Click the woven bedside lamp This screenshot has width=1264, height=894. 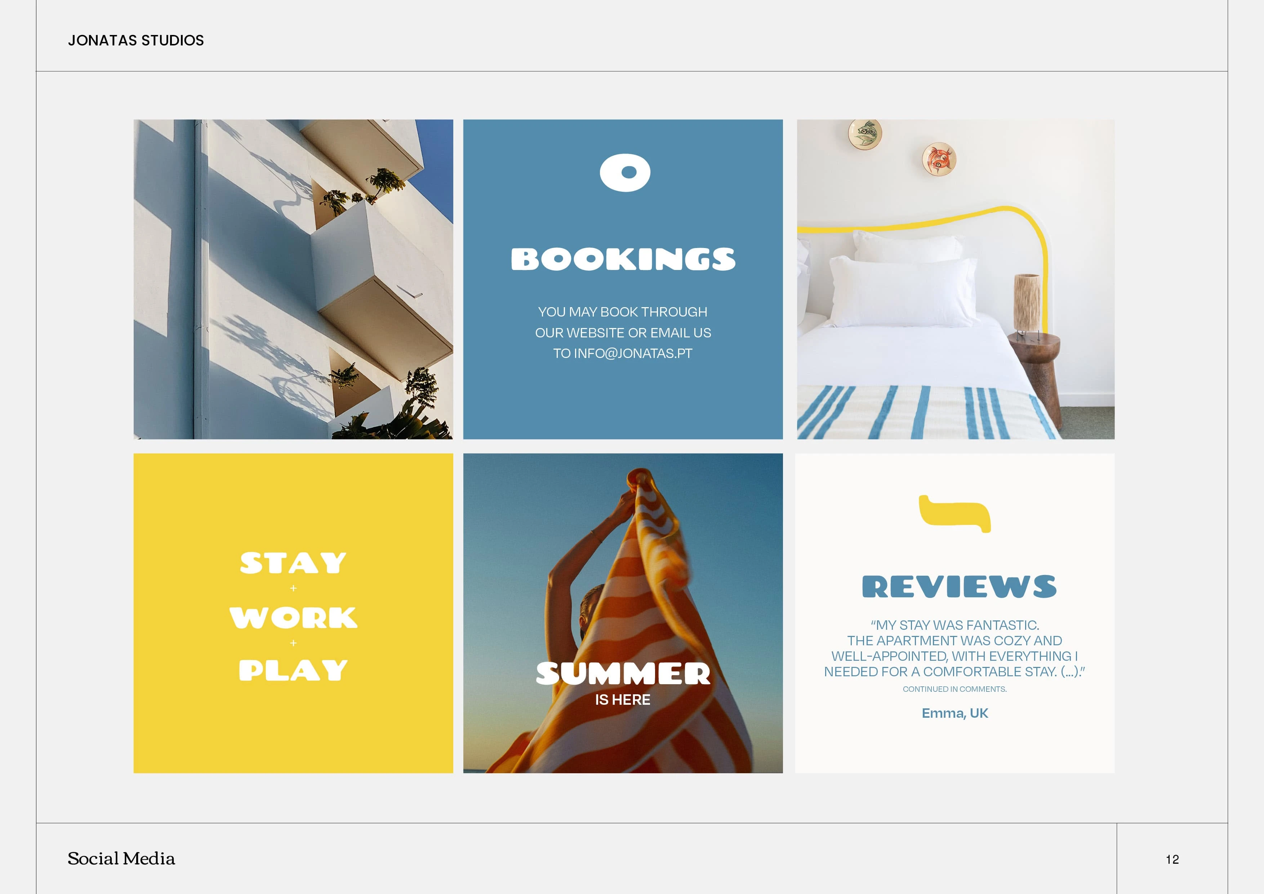pyautogui.click(x=1027, y=304)
